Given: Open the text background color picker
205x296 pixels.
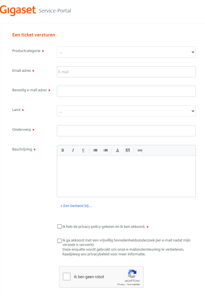Looking at the screenshot, I should pos(128,150).
